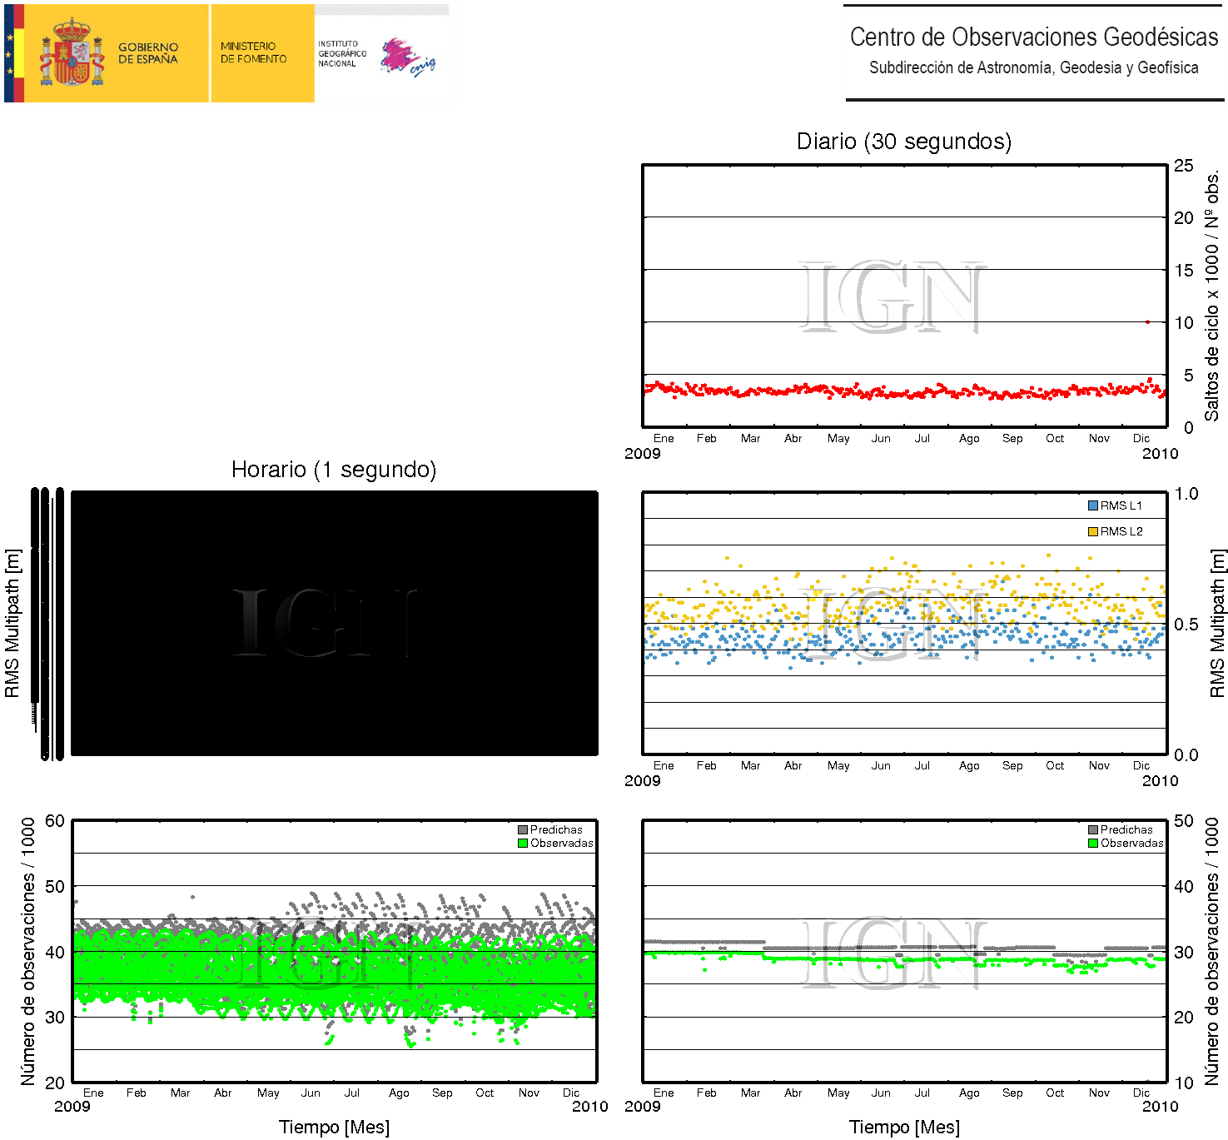
Task: Click the red outlier point at value 10
Action: (1147, 321)
